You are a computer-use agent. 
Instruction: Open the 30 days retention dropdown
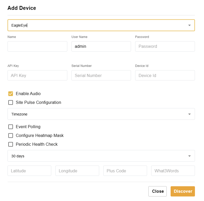tap(101, 156)
